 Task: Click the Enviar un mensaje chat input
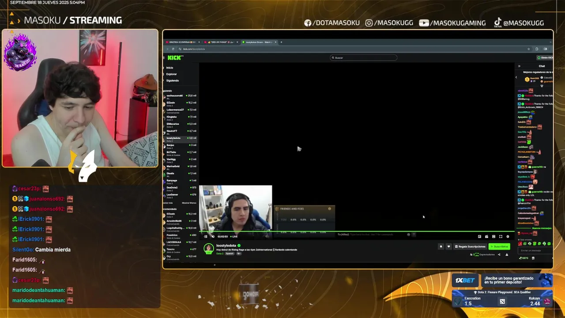click(536, 250)
